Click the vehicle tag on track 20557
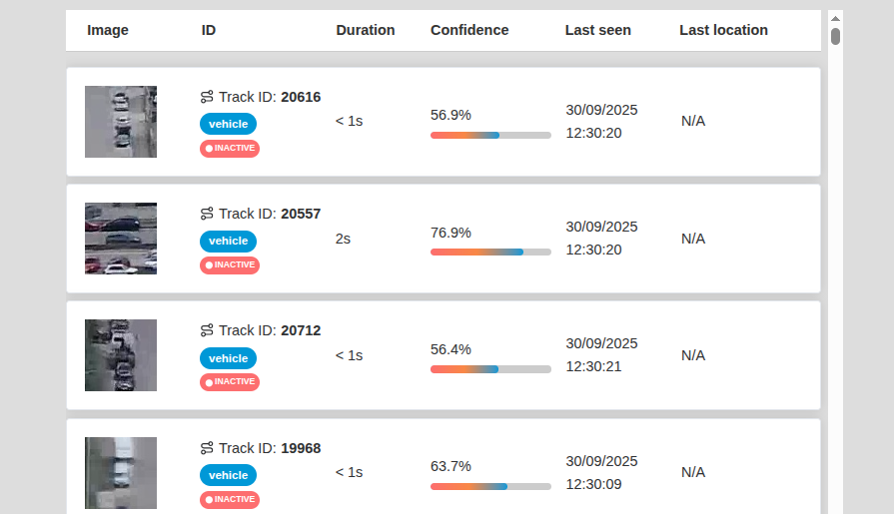This screenshot has width=894, height=514. (x=228, y=241)
